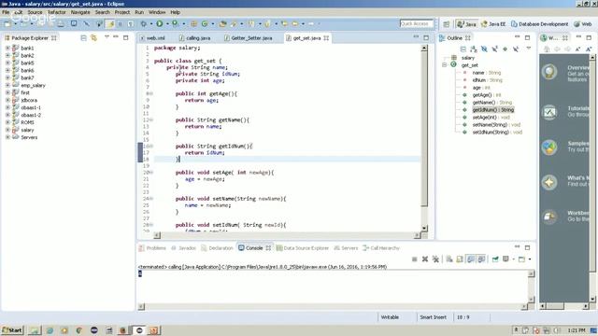Click Smart Insert in status bar
Viewport: 598px width, 336px height.
point(433,317)
